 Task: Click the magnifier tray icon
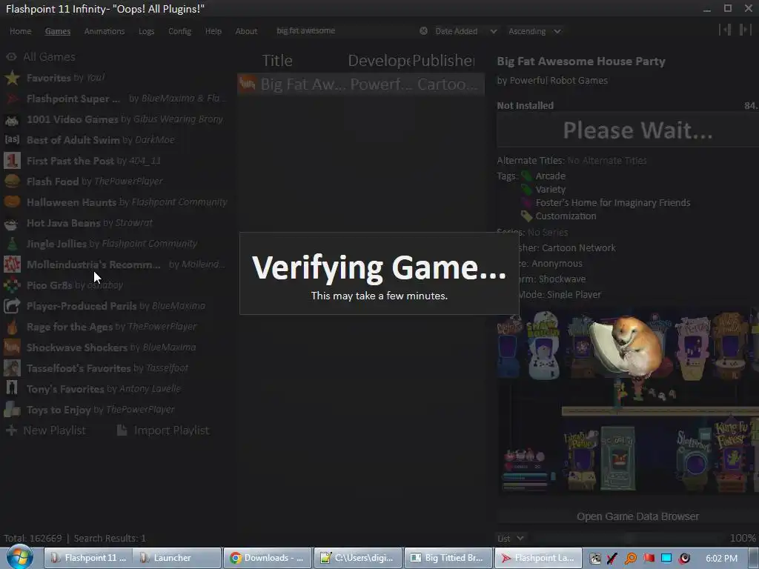click(631, 559)
